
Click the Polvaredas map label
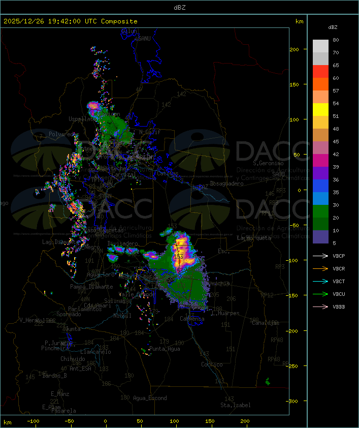(64, 134)
